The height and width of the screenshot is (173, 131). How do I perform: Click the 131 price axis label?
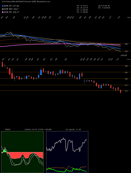[x=126, y=73]
